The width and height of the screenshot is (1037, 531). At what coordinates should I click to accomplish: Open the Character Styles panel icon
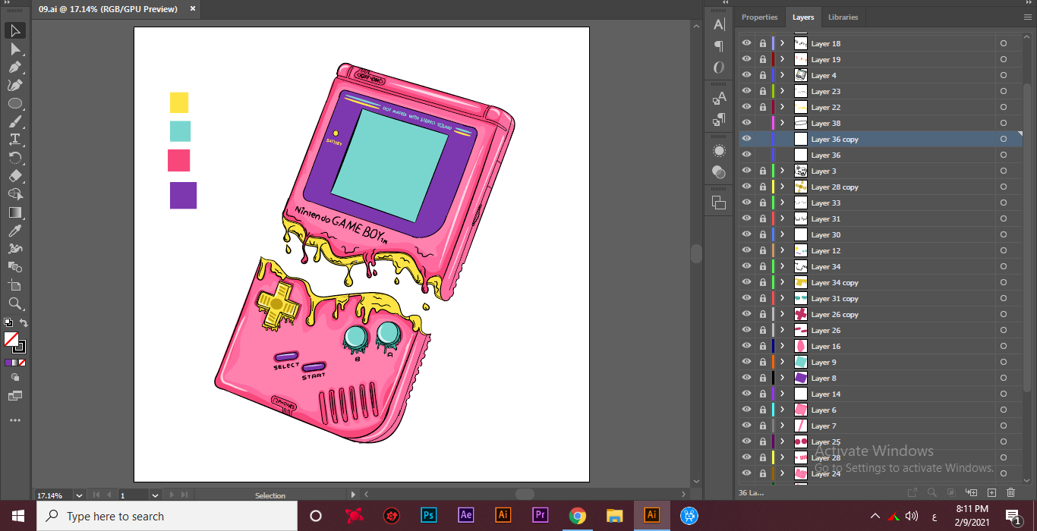pos(719,98)
